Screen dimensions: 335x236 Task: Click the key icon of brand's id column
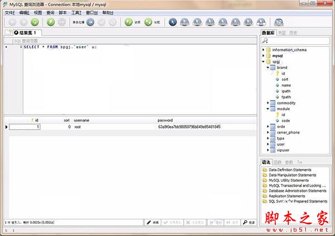[x=277, y=73]
